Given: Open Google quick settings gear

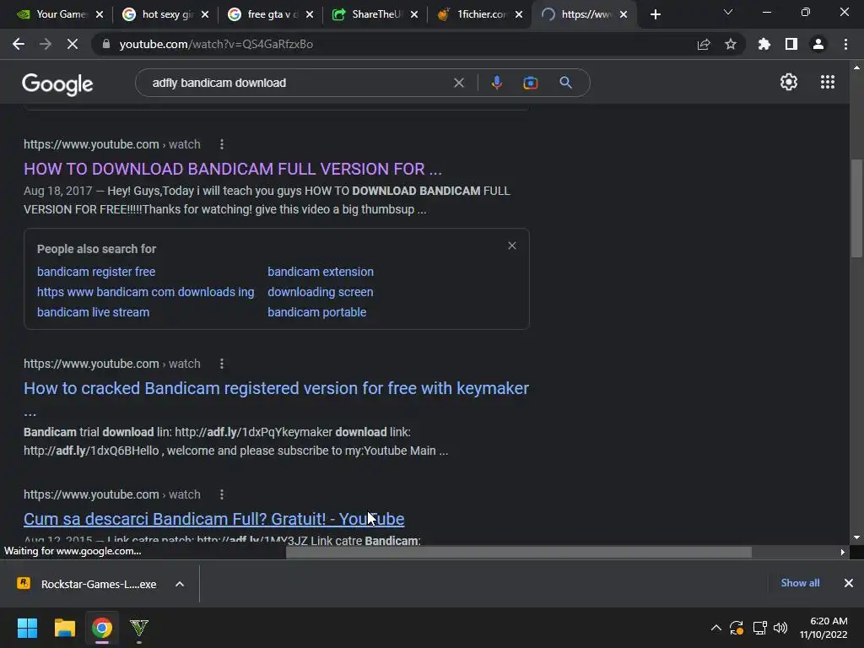Looking at the screenshot, I should point(789,82).
